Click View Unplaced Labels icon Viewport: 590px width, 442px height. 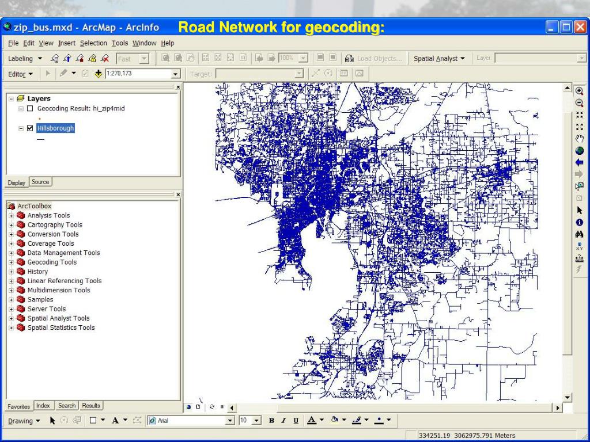pos(105,58)
